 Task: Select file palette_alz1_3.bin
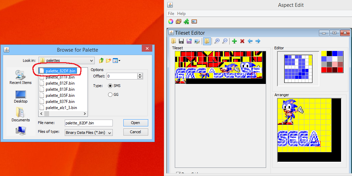pyautogui.click(x=58, y=108)
